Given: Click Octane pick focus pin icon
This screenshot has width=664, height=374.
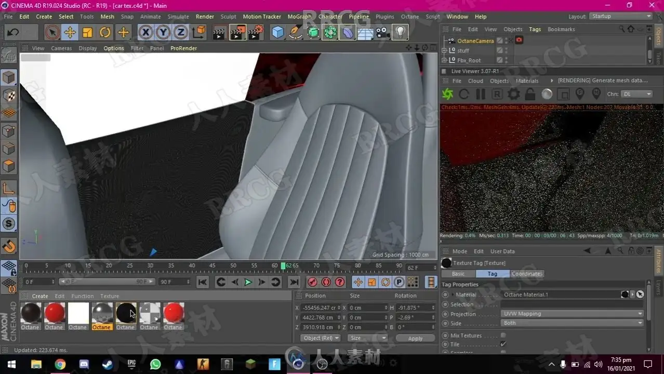Looking at the screenshot, I should [580, 94].
